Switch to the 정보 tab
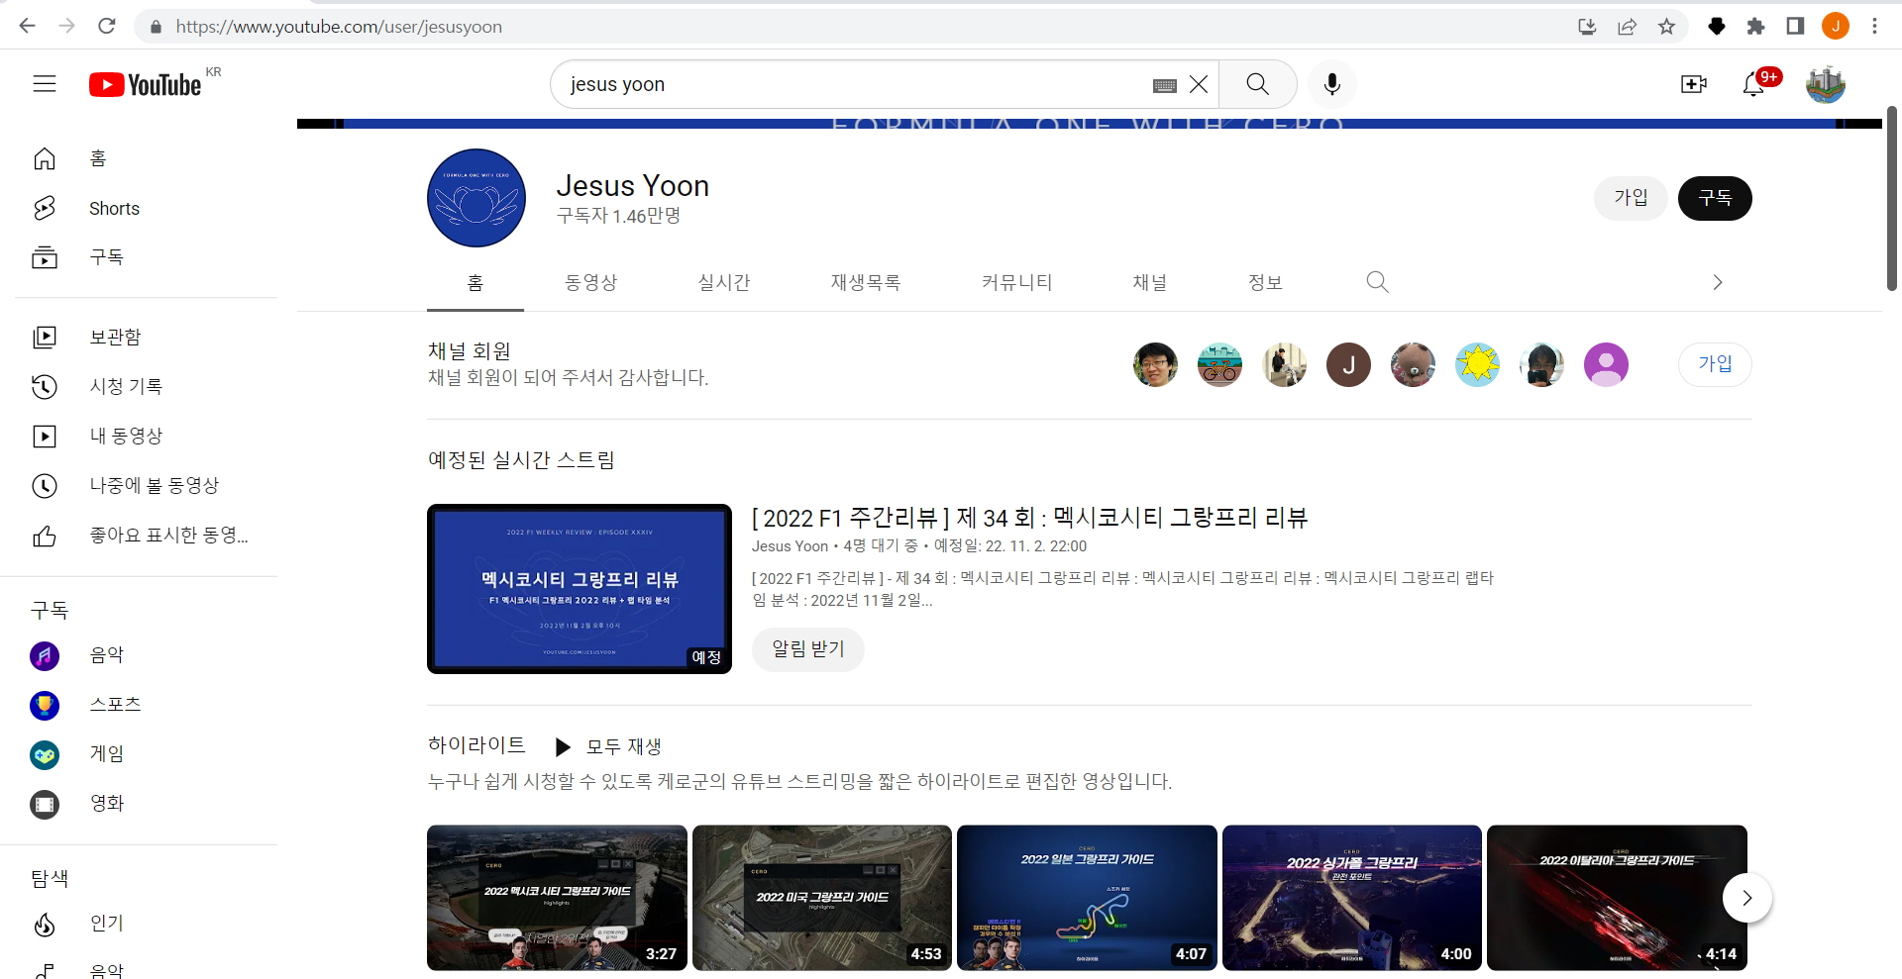The height and width of the screenshot is (979, 1902). (1265, 283)
